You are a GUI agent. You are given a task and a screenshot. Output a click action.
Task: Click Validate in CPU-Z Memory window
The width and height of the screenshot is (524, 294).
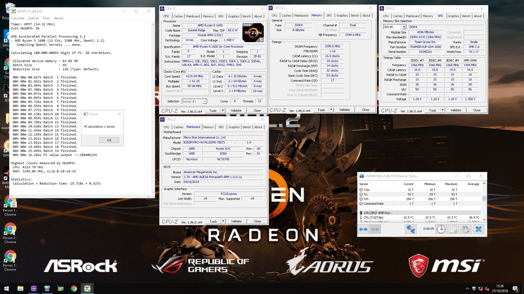coord(344,110)
